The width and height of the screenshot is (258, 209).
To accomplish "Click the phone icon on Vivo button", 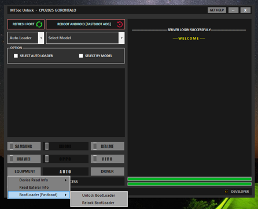I will click(x=95, y=159).
